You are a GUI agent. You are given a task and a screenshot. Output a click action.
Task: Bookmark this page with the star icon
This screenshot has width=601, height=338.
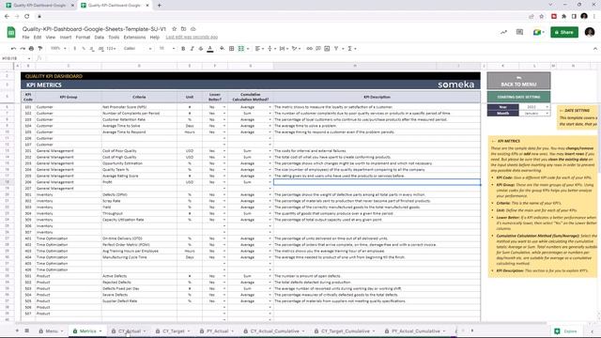click(x=541, y=16)
